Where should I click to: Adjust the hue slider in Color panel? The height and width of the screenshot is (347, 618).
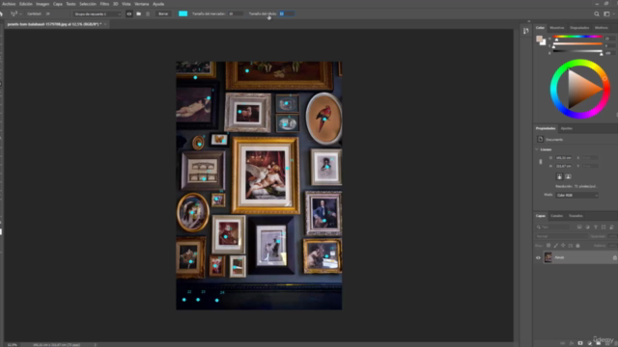coord(577,37)
